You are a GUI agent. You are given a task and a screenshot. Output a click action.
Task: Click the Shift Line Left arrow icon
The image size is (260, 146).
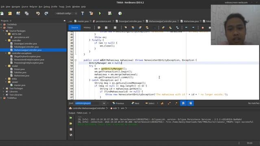coord(186,28)
